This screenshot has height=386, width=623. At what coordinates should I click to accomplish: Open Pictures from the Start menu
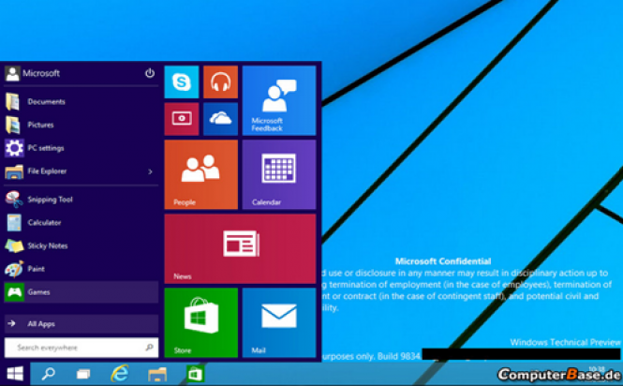point(82,125)
